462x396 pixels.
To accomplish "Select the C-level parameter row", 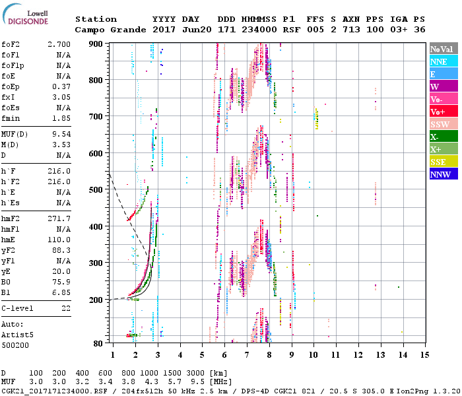I will [x=36, y=308].
